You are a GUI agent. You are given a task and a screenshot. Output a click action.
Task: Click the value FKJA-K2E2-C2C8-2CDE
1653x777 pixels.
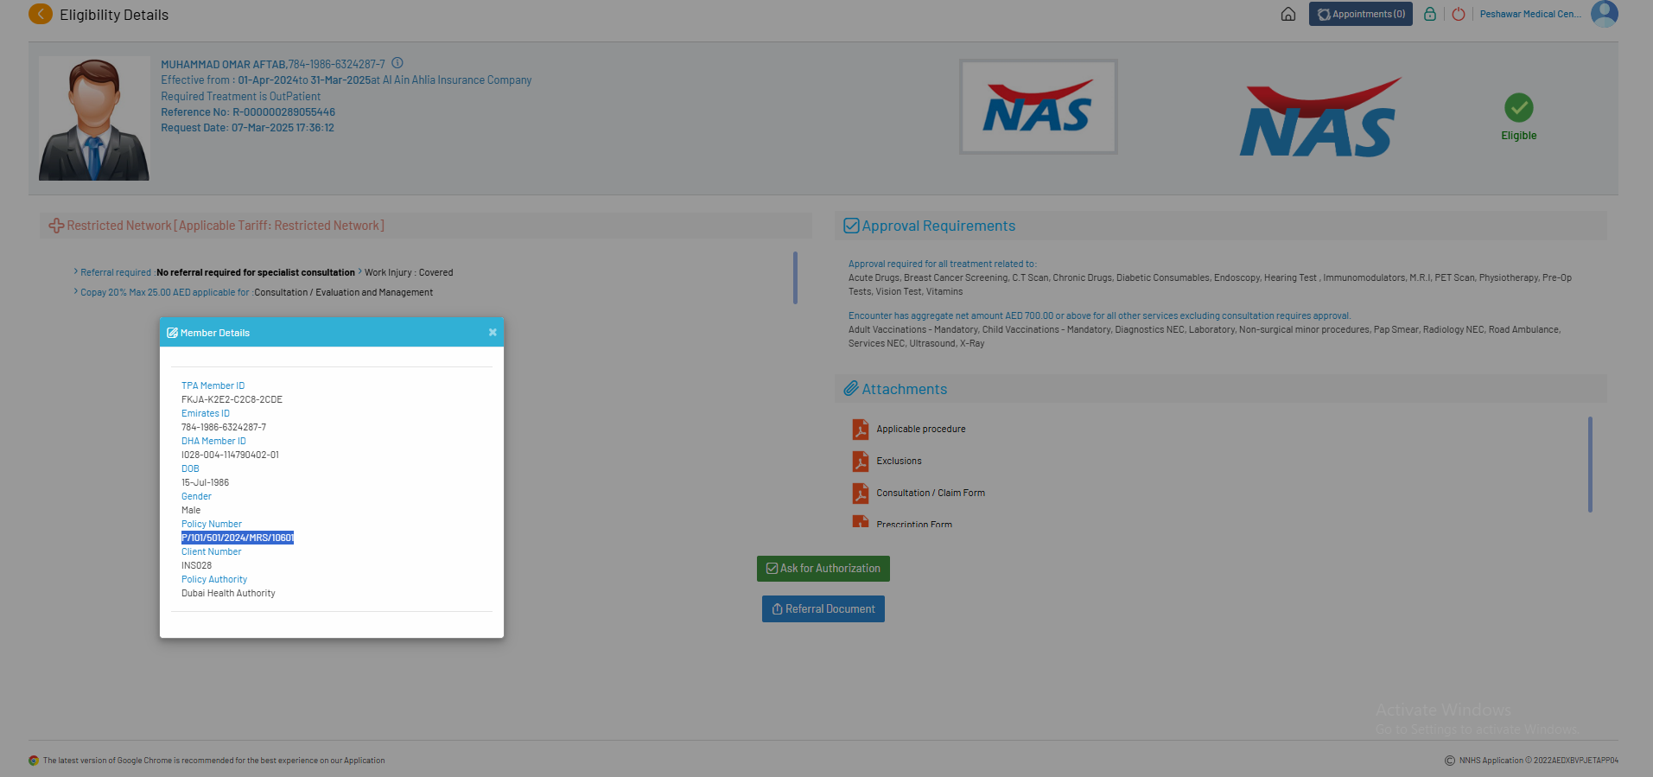(x=232, y=399)
